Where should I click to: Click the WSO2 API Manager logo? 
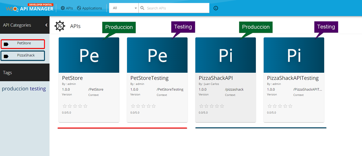pyautogui.click(x=30, y=8)
